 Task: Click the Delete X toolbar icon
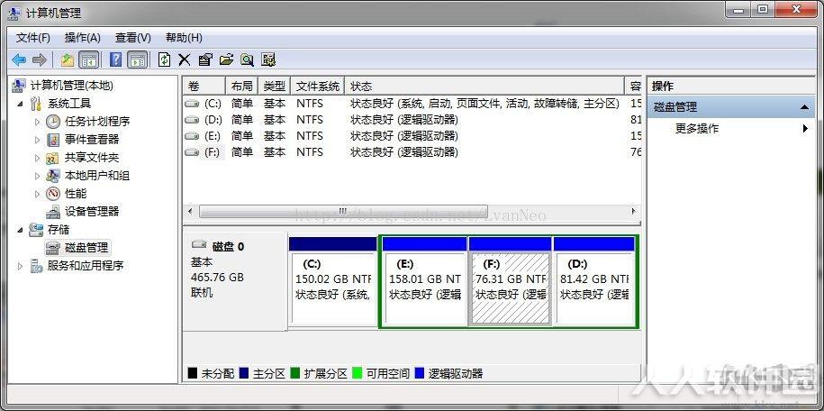coord(184,59)
